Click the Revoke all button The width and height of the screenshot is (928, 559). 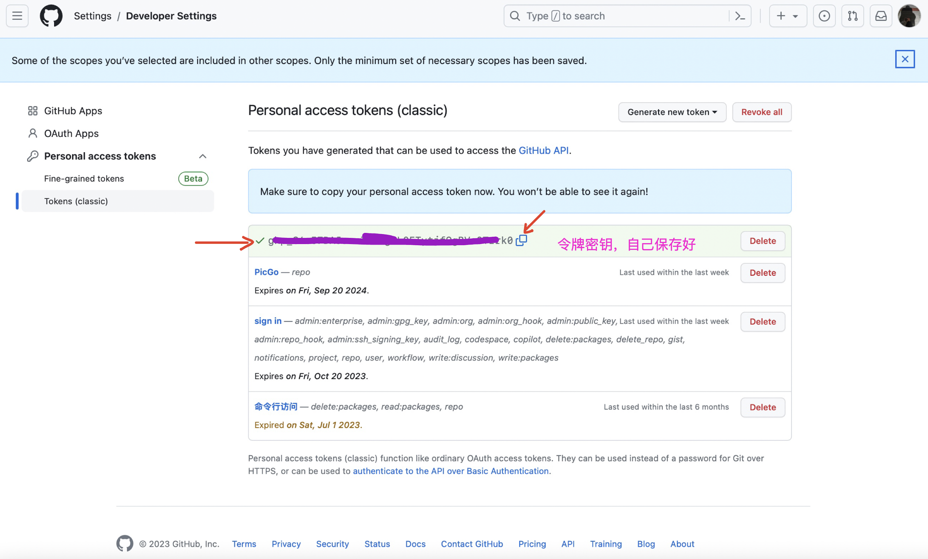point(761,112)
